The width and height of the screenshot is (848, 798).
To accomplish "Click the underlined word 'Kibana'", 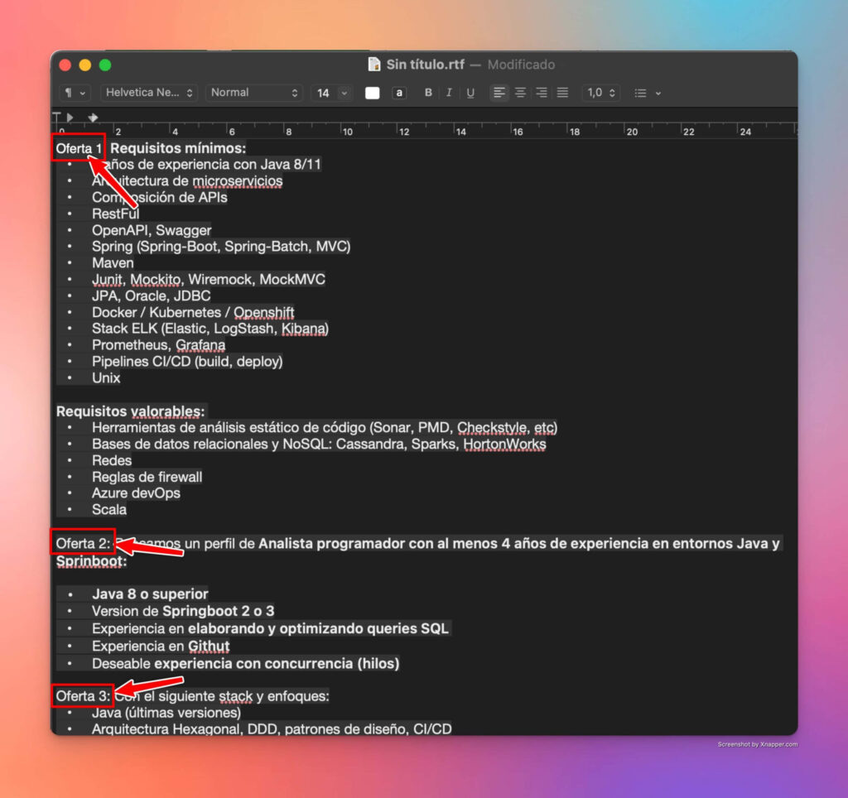I will click(x=303, y=329).
